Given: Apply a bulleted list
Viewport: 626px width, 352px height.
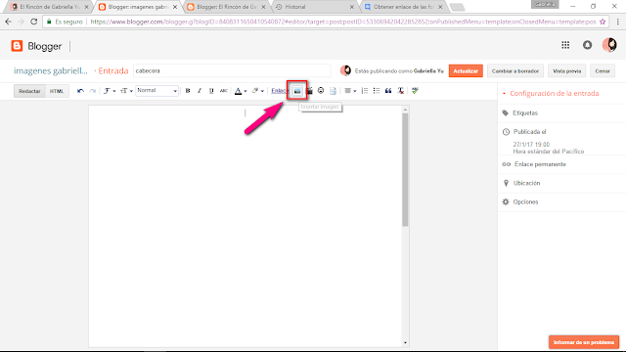Looking at the screenshot, I should coord(377,91).
